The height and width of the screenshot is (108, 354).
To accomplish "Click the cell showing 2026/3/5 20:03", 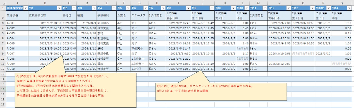I will tap(45, 53).
